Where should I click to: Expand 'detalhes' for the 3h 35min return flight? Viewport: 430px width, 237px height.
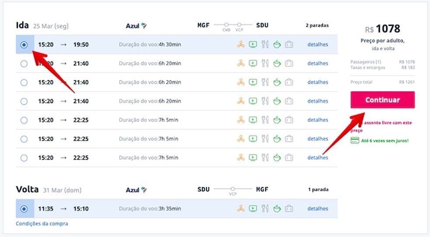(318, 209)
